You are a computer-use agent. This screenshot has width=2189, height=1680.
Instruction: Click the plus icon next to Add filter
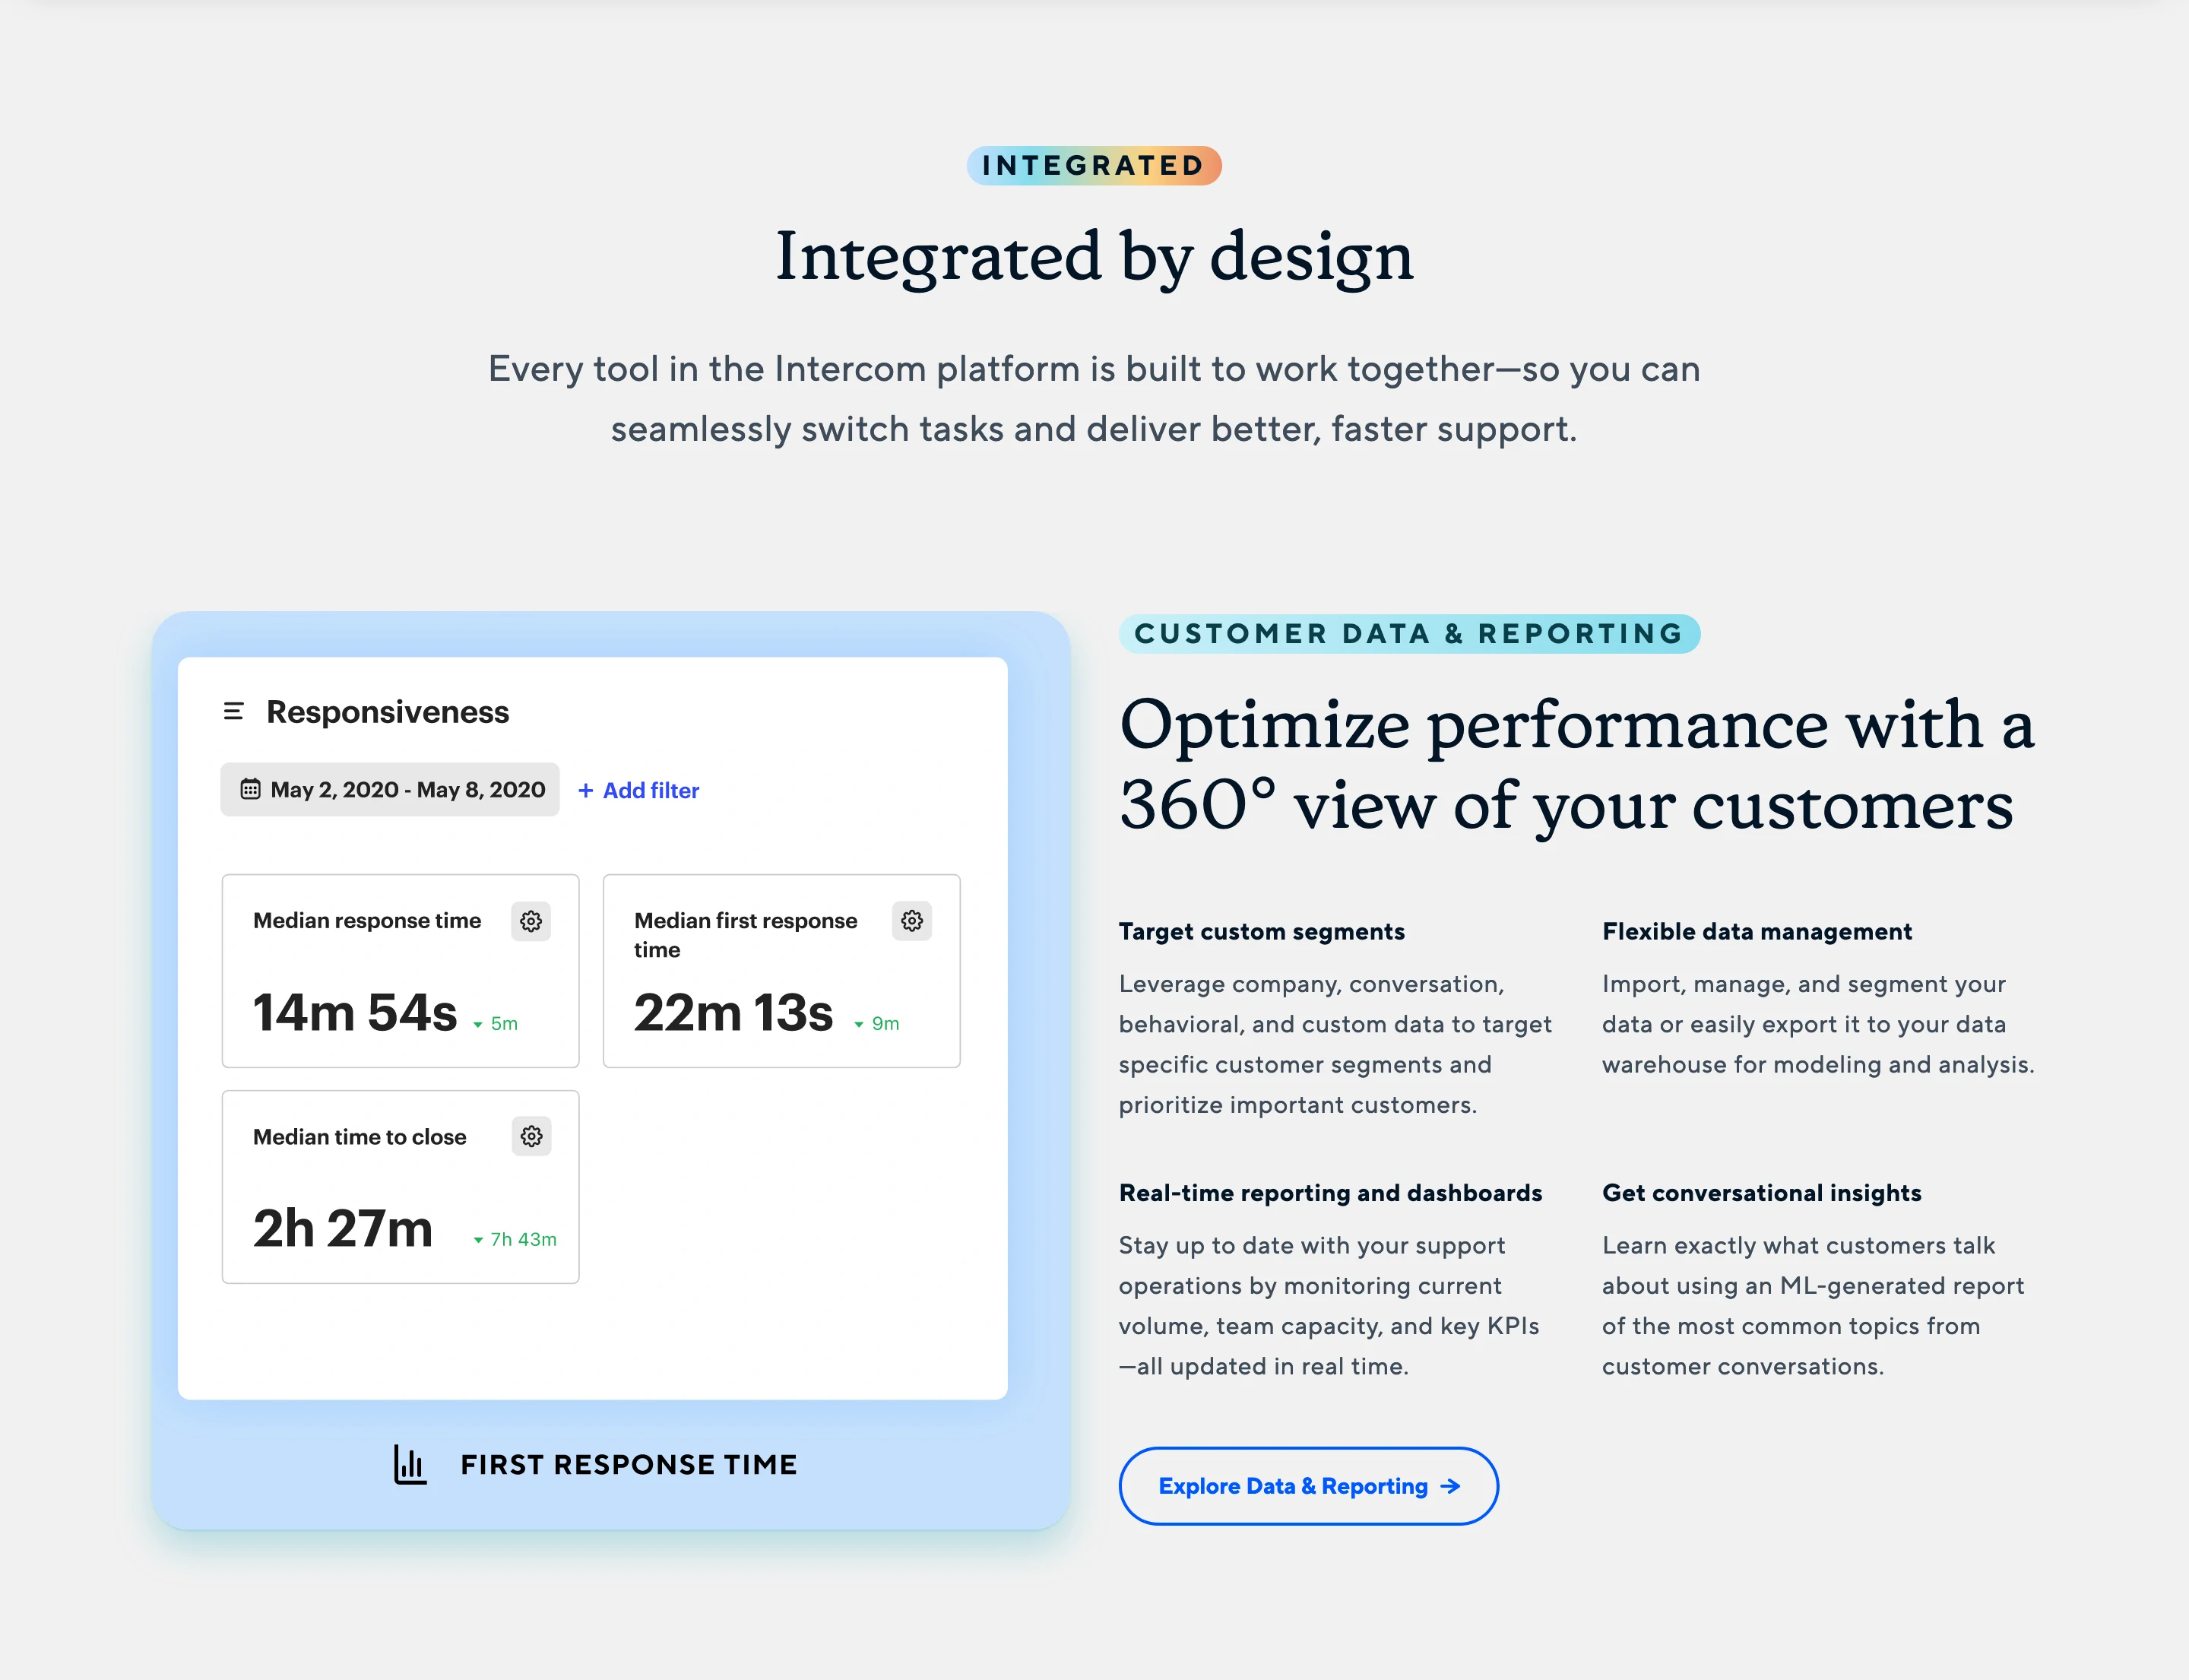586,790
